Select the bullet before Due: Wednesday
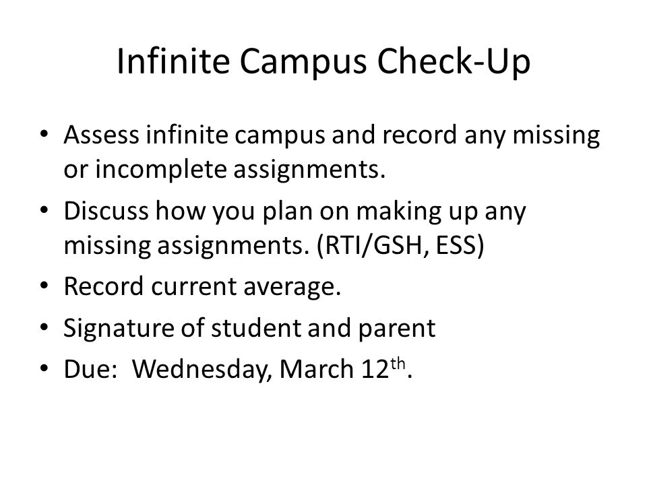 [44, 368]
